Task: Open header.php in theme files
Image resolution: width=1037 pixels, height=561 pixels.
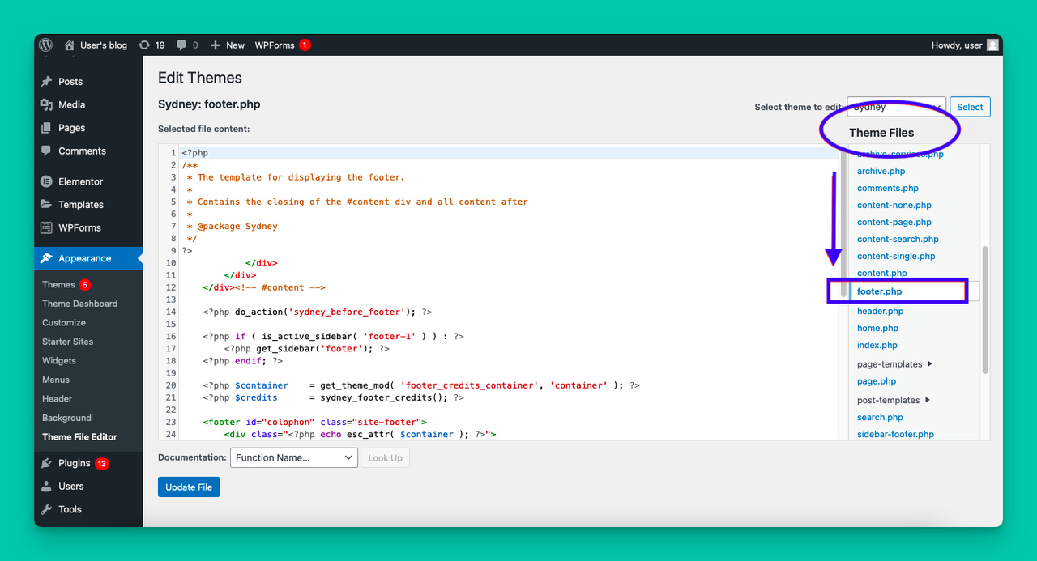Action: pyautogui.click(x=880, y=311)
